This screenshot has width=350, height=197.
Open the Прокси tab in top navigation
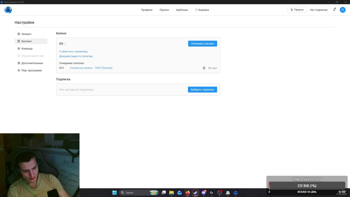click(164, 10)
